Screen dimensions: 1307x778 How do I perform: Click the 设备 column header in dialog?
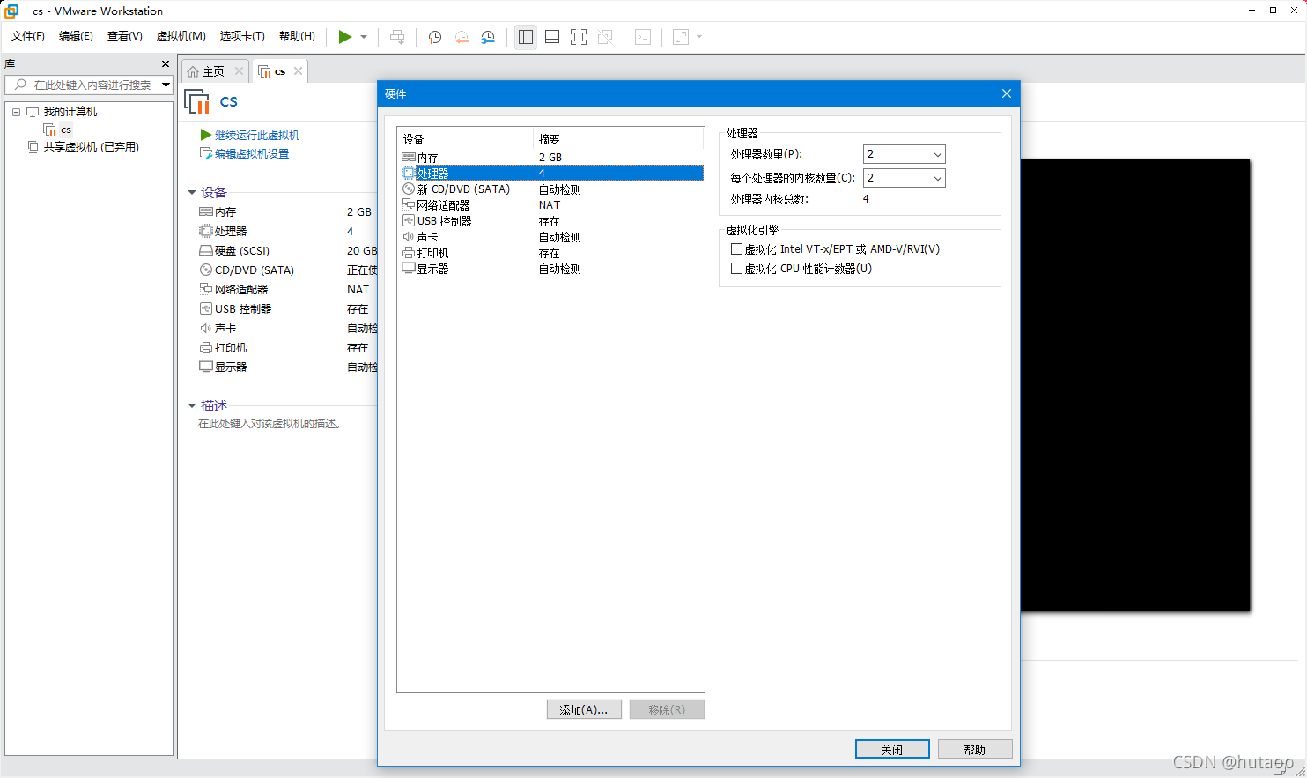pos(466,138)
